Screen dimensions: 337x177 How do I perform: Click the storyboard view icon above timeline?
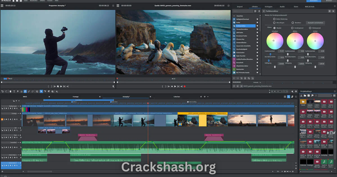pyautogui.click(x=285, y=96)
